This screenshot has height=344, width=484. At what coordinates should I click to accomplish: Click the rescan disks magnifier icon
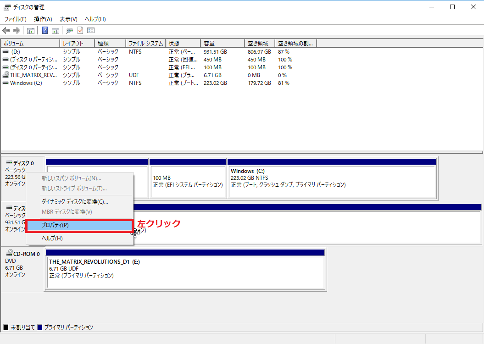coord(69,31)
